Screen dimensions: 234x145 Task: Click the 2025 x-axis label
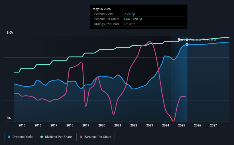tap(182, 125)
